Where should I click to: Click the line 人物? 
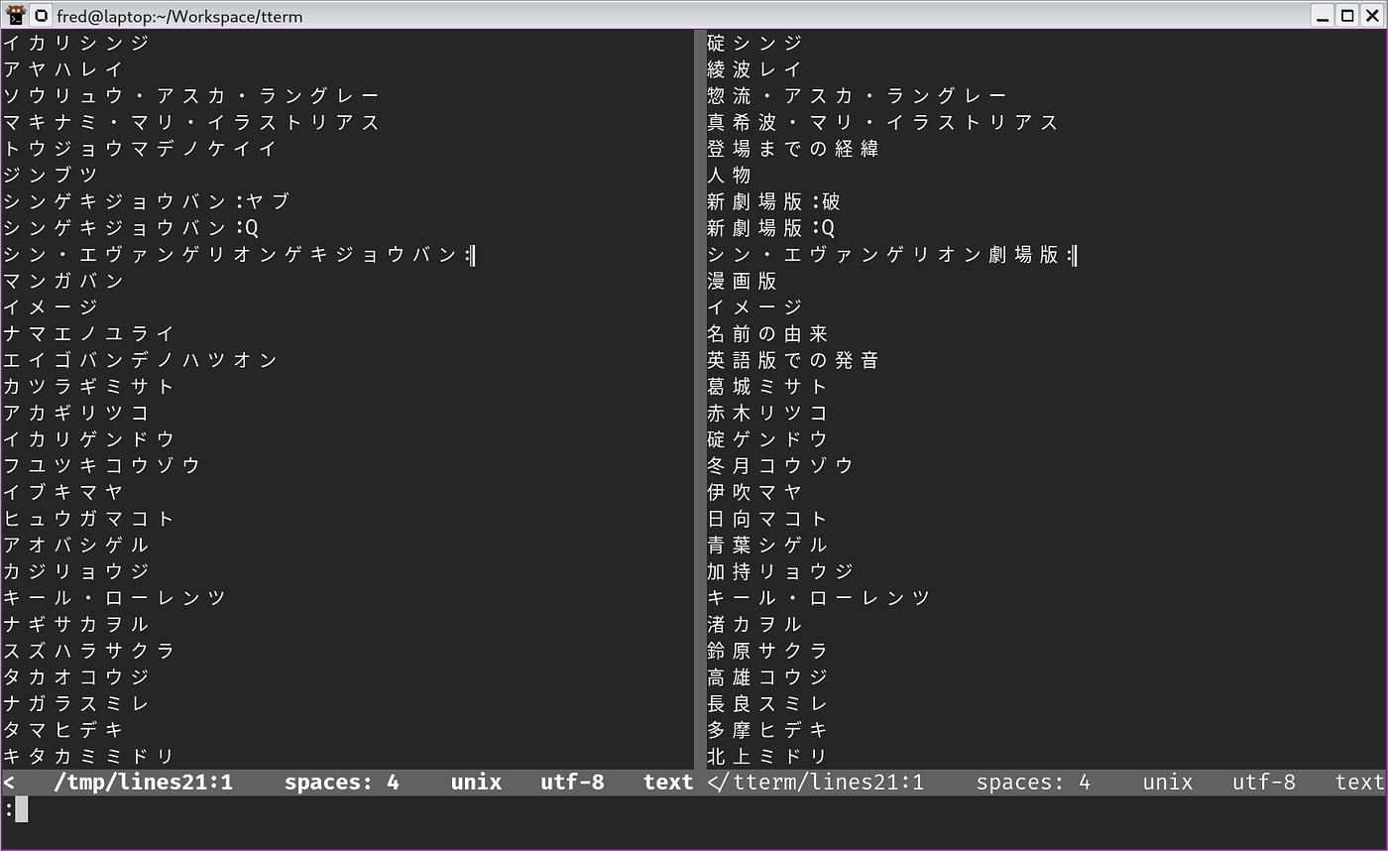tap(729, 175)
